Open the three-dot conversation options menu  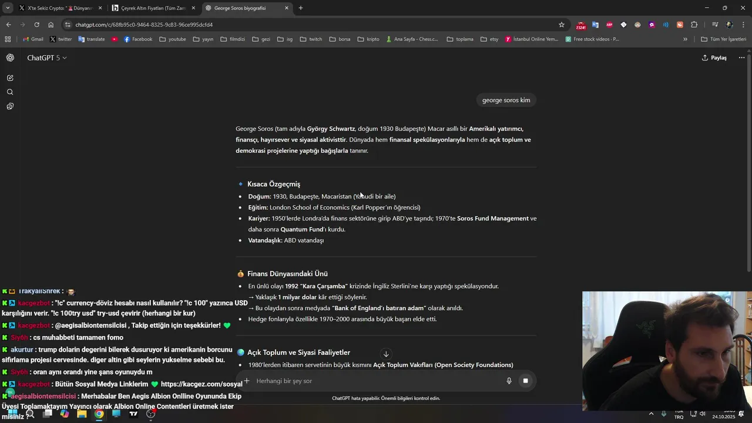point(741,58)
